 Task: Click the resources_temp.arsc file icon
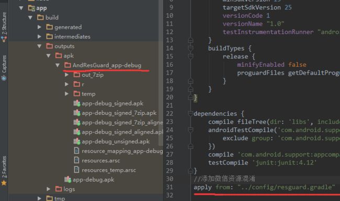pos(76,170)
